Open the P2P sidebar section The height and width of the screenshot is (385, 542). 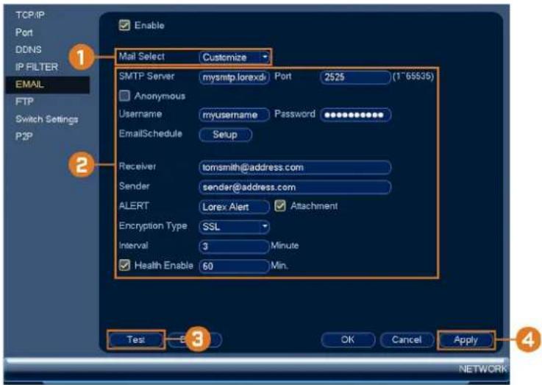pyautogui.click(x=24, y=136)
